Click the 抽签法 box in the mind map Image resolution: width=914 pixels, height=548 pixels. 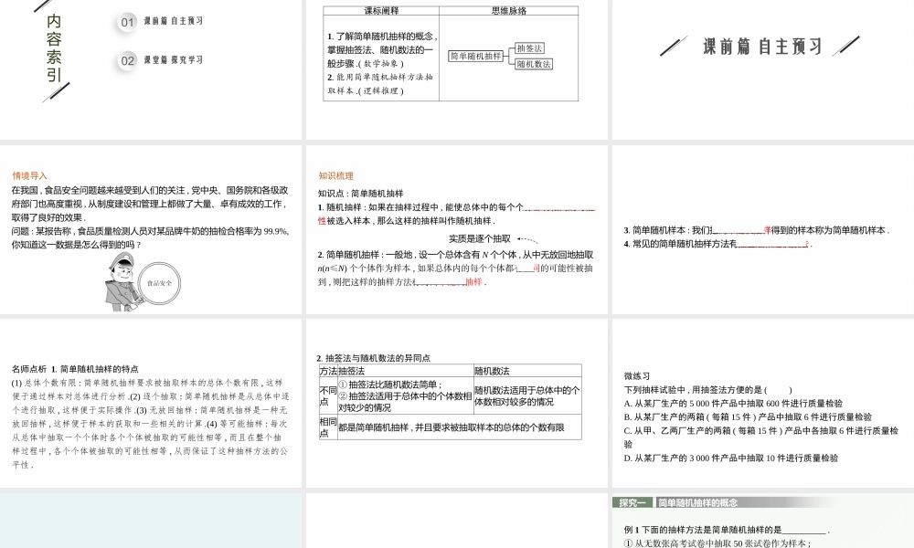[x=531, y=47]
